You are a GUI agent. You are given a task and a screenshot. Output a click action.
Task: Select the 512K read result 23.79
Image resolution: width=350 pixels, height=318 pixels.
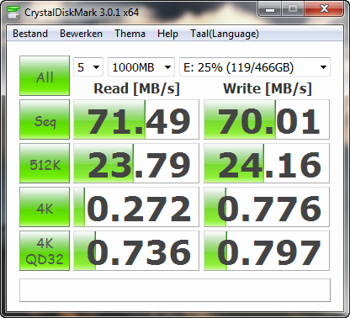point(136,163)
